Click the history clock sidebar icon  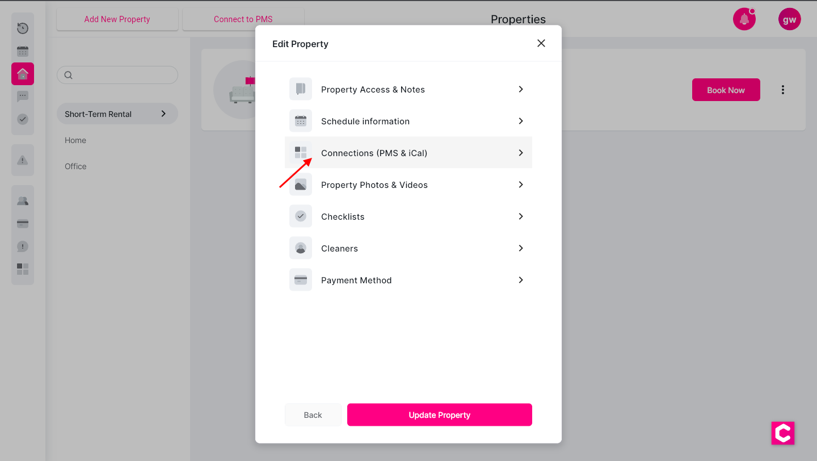click(x=23, y=28)
